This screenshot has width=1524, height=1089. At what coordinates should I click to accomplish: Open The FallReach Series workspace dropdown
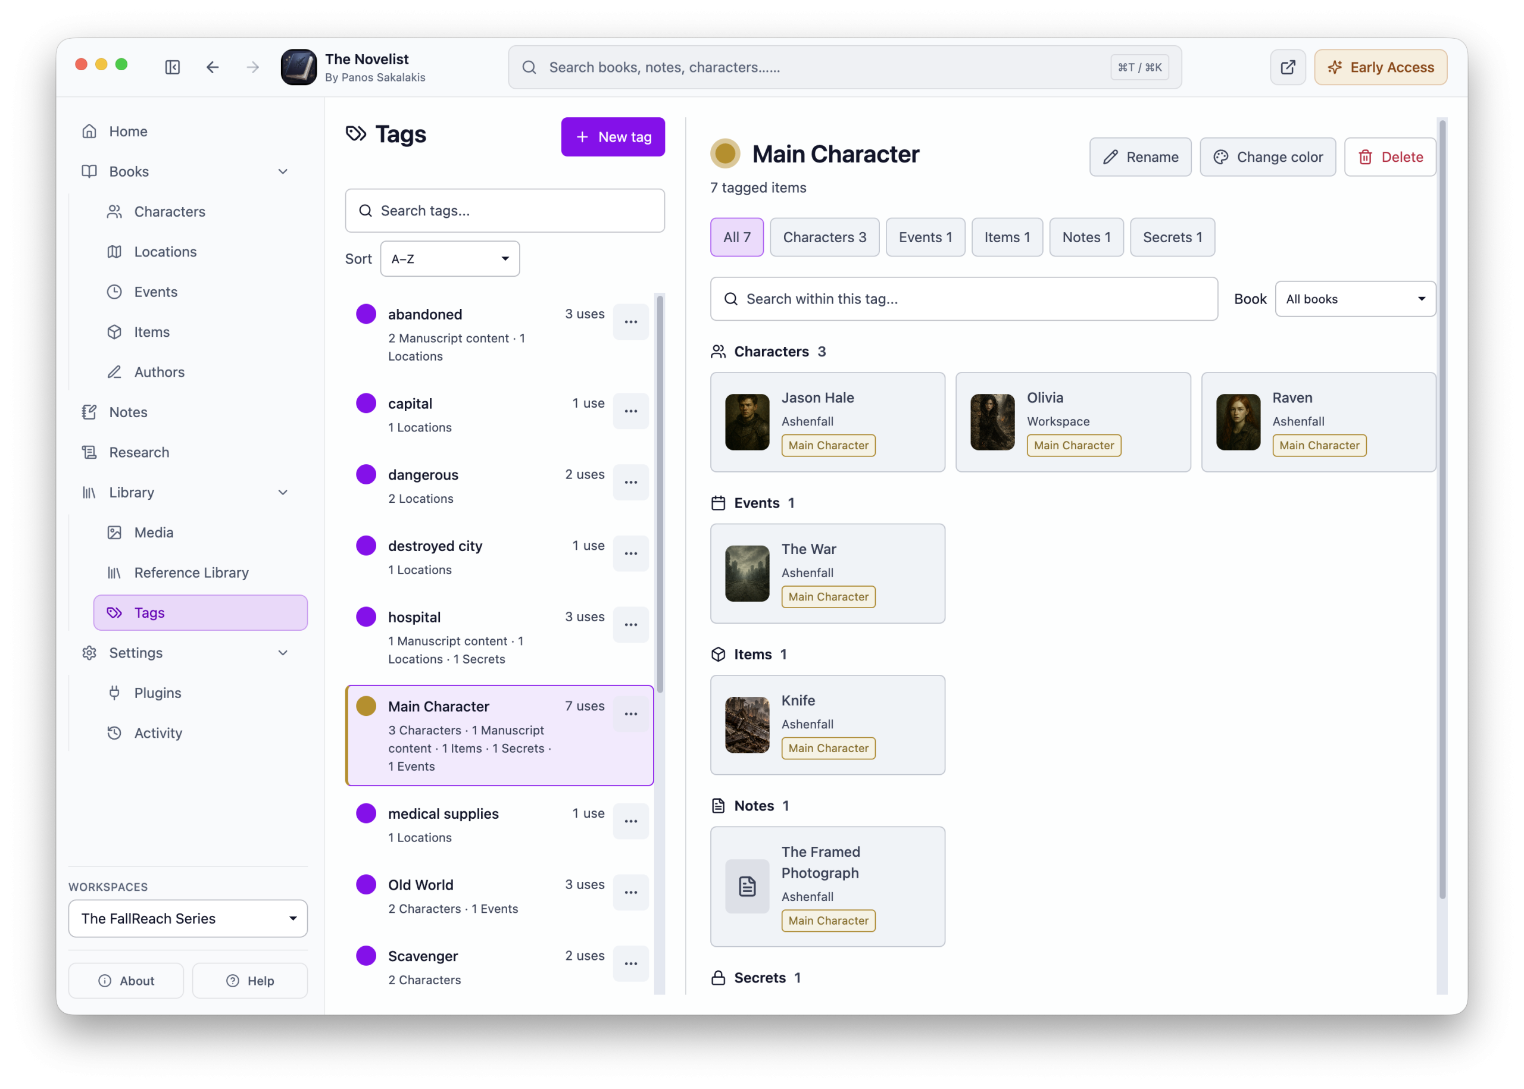point(188,919)
